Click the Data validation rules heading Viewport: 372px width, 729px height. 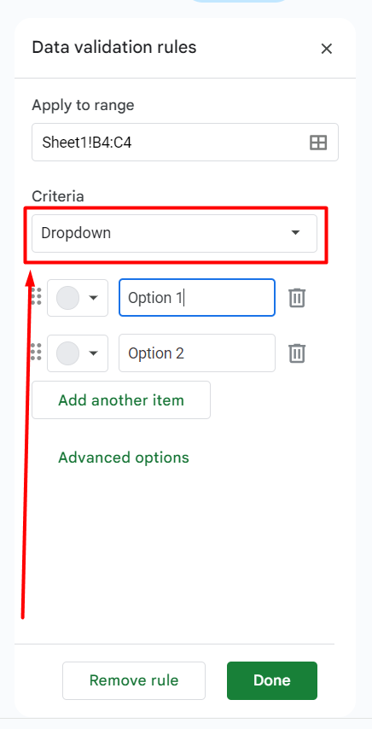point(114,48)
